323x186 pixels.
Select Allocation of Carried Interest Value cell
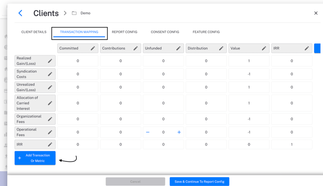pos(249,103)
